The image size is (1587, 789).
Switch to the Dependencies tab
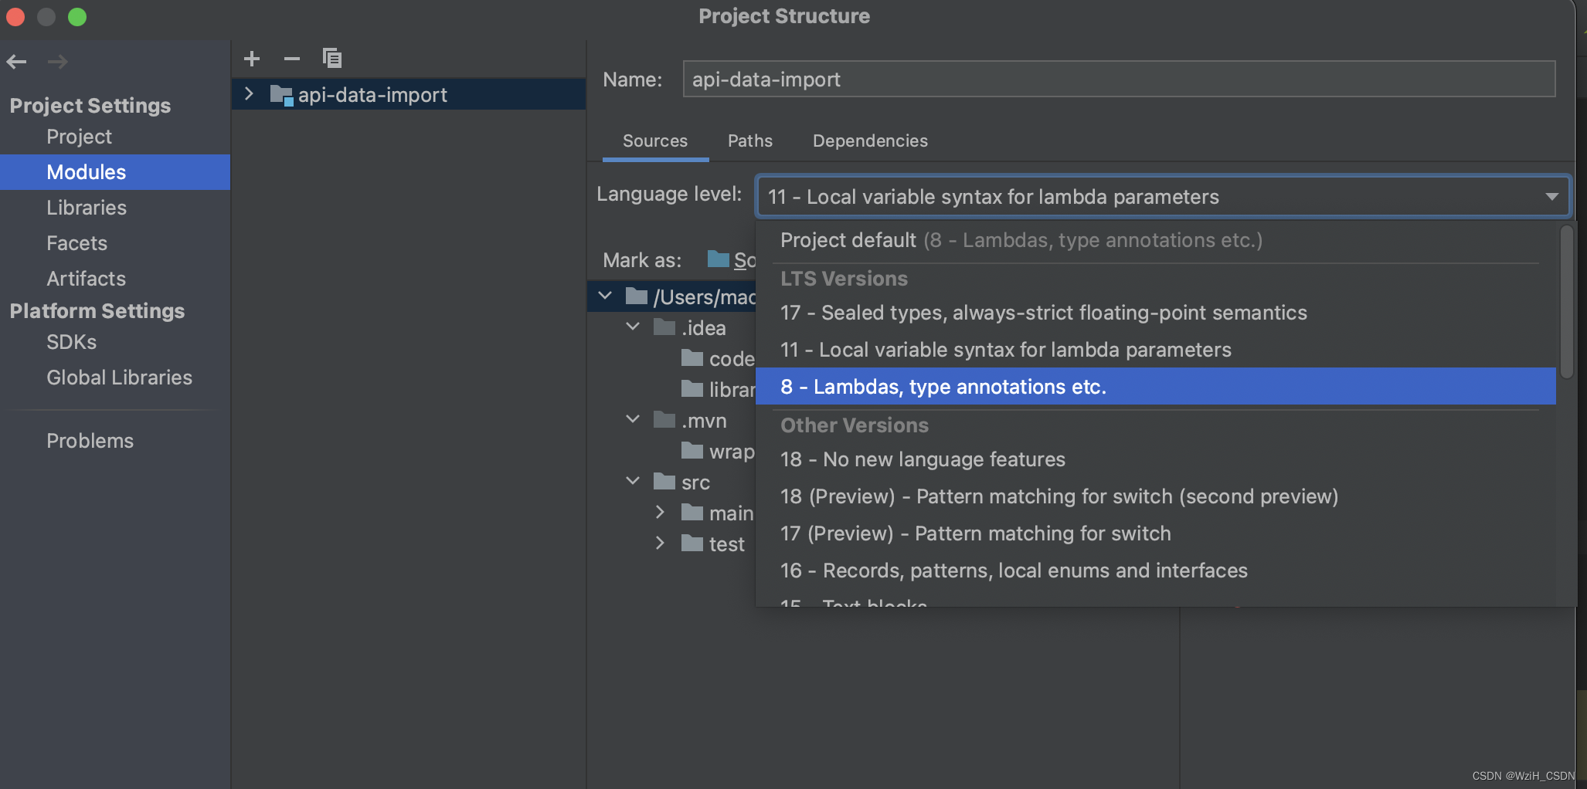(870, 141)
